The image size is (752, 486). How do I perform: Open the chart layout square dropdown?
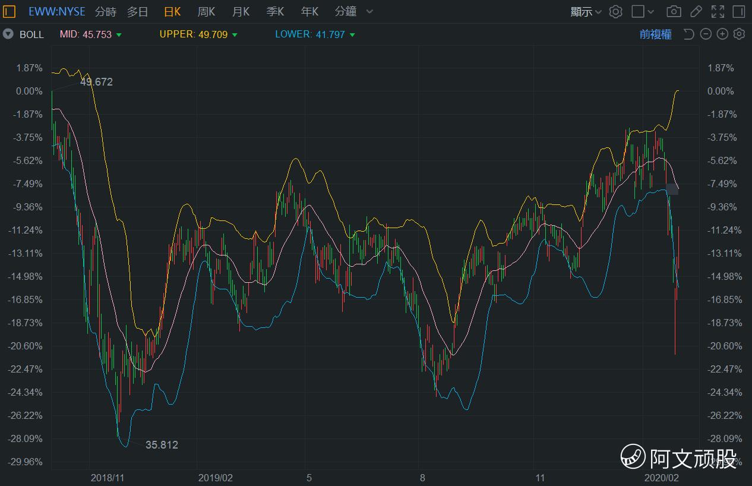643,11
